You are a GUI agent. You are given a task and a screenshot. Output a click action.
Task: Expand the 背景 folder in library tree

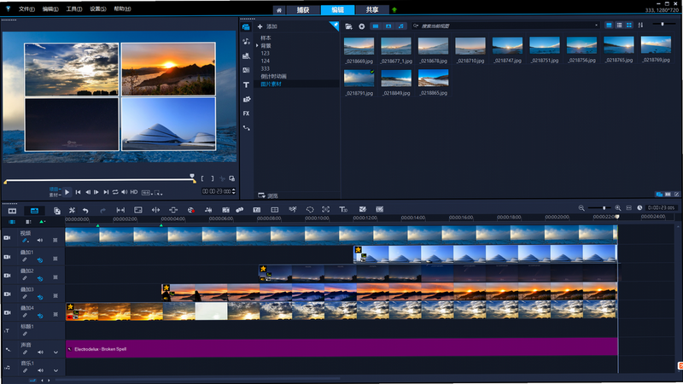tap(258, 46)
